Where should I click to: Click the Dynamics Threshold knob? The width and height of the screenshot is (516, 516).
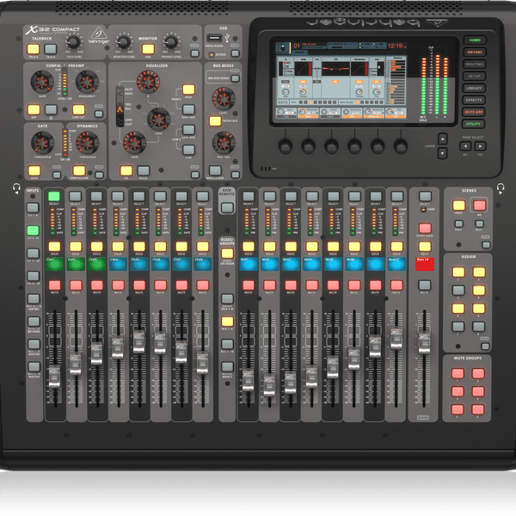click(x=88, y=143)
